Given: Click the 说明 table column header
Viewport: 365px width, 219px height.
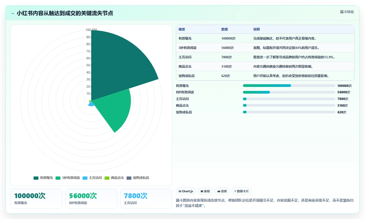Looking at the screenshot, I should 257,29.
